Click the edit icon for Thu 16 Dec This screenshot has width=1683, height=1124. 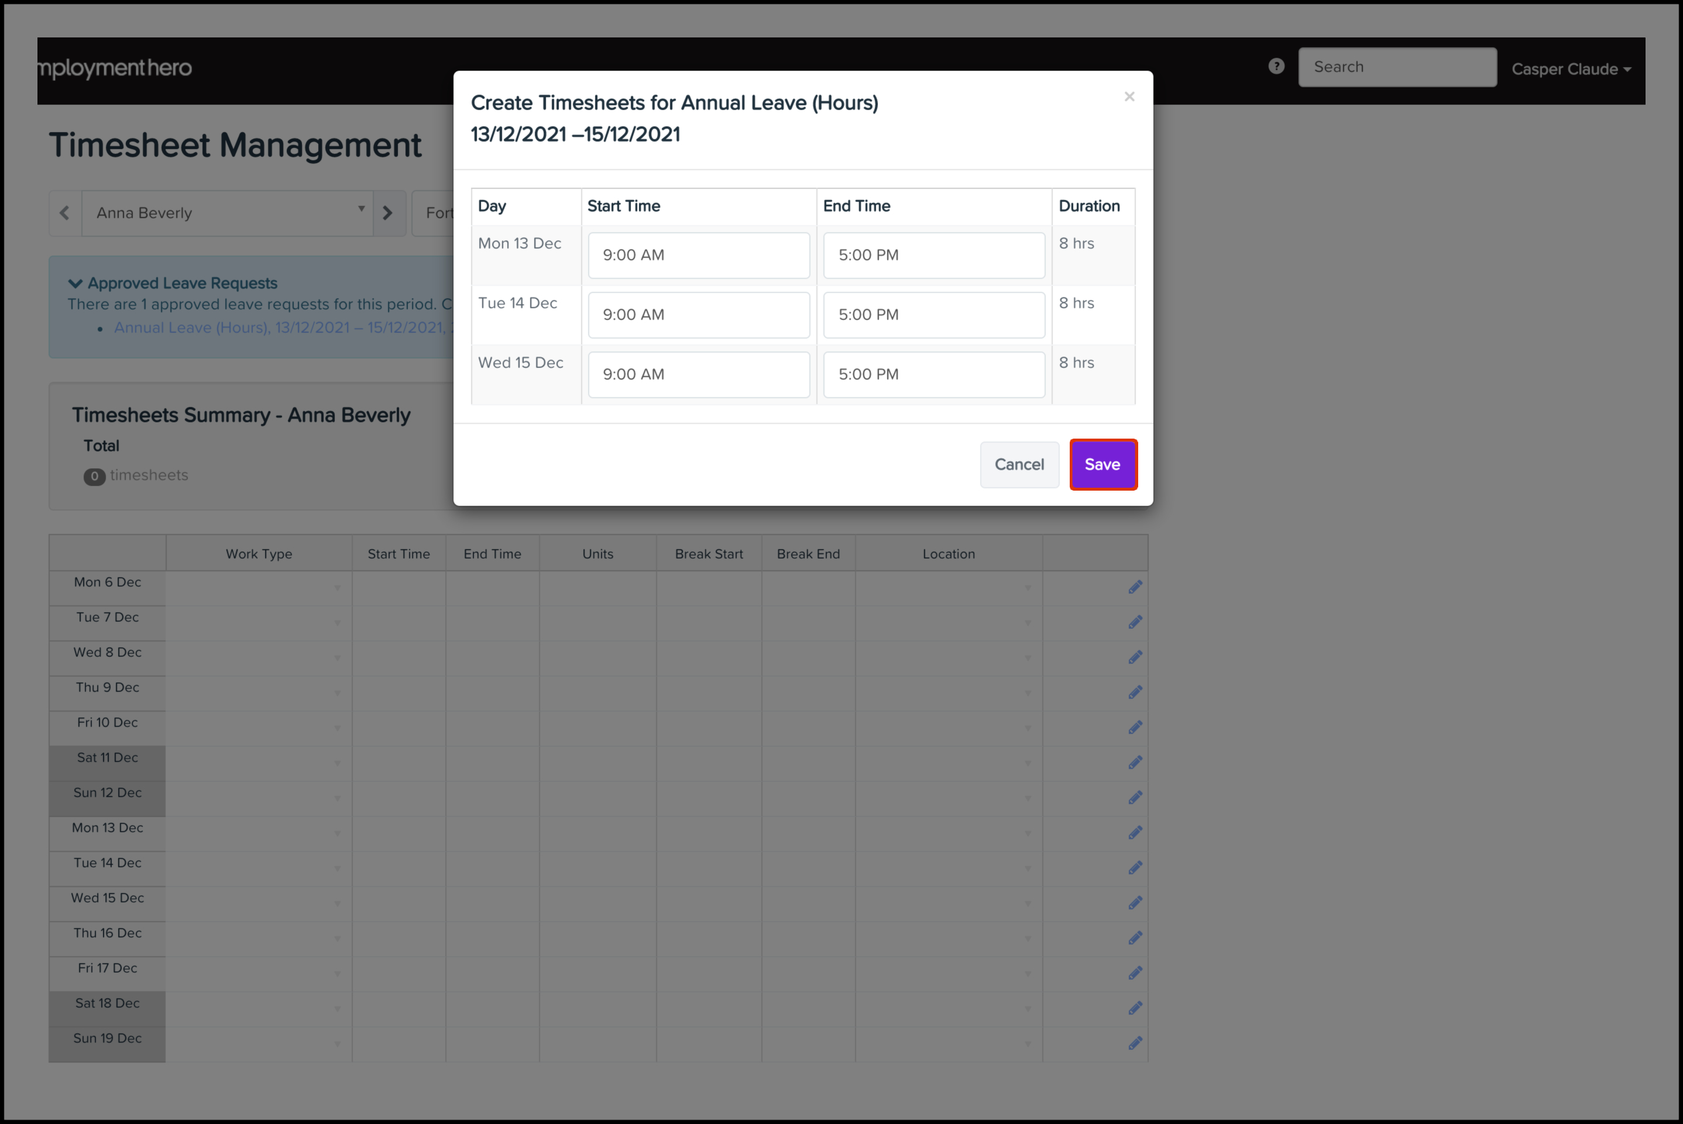pyautogui.click(x=1135, y=939)
